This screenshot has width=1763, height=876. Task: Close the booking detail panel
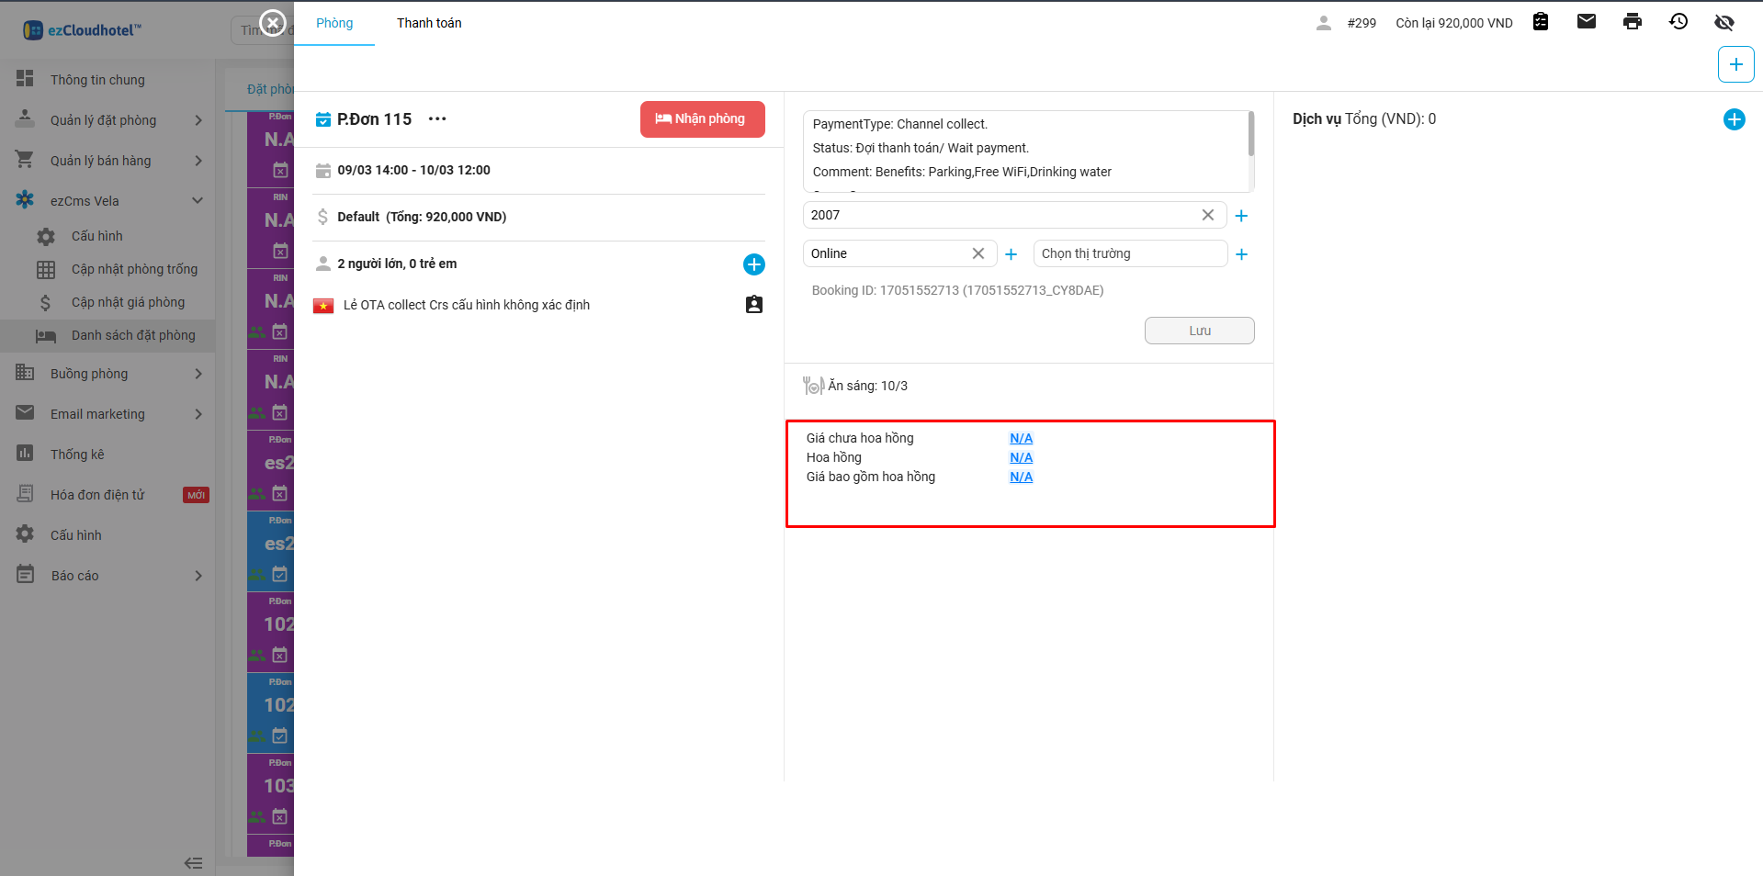(273, 22)
